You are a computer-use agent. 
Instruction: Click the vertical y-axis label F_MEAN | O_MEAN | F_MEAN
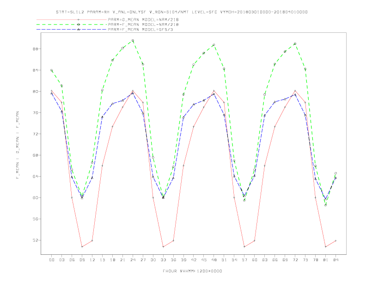pos(18,145)
